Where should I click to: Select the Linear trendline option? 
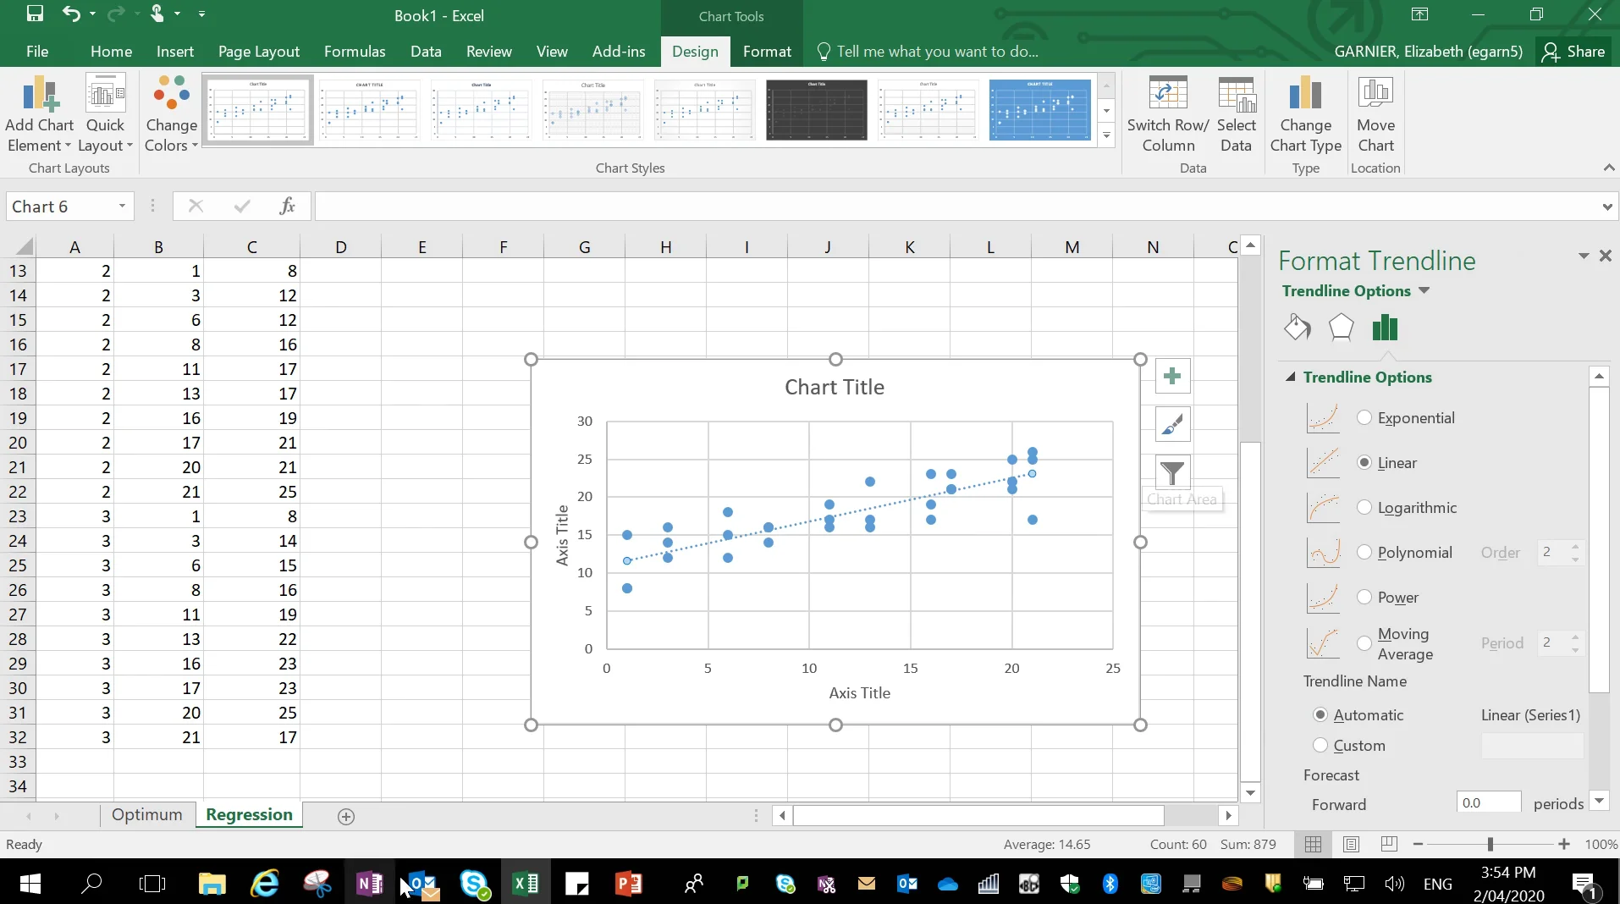click(x=1364, y=462)
